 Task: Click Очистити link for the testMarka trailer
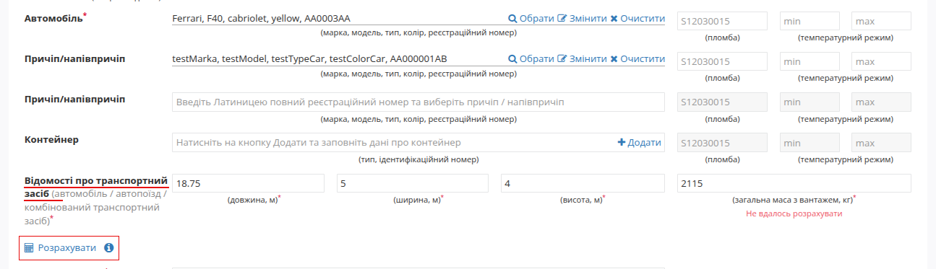point(643,59)
